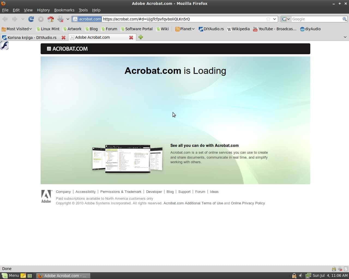This screenshot has width=349, height=279.
Task: Launch the notes icon in taskbar
Action: point(23,276)
